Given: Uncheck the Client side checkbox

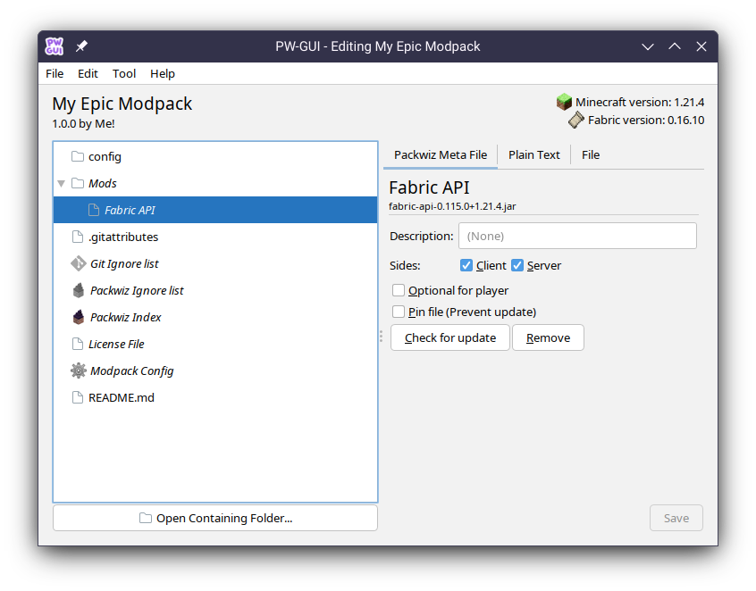Looking at the screenshot, I should (466, 265).
